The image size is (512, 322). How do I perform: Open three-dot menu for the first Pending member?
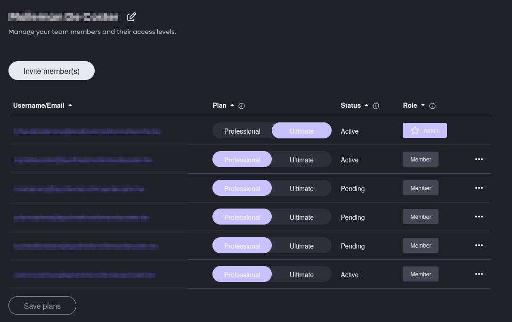click(479, 188)
